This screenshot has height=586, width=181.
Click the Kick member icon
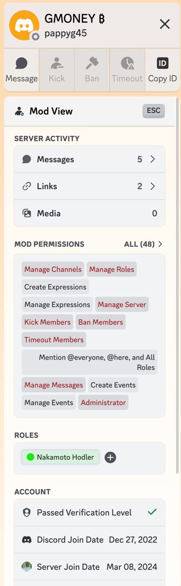pyautogui.click(x=57, y=63)
